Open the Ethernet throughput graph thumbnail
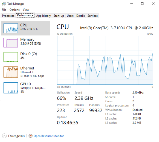 point(11,72)
